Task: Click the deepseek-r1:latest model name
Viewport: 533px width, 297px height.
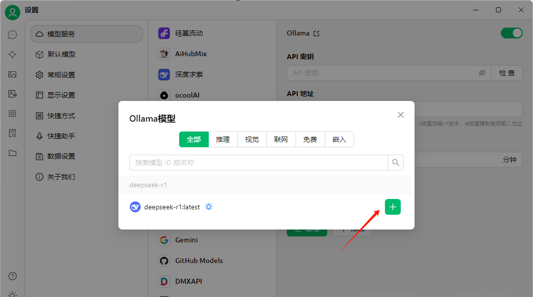Action: click(x=172, y=207)
